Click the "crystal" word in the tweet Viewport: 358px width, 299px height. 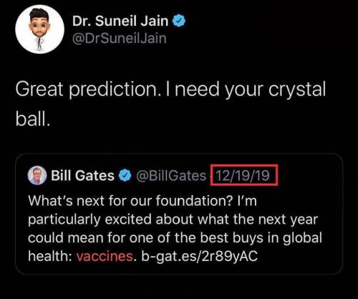(297, 89)
